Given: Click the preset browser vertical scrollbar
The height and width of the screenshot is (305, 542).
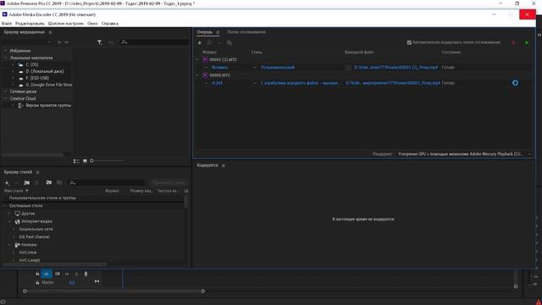Looking at the screenshot, I should click(186, 202).
